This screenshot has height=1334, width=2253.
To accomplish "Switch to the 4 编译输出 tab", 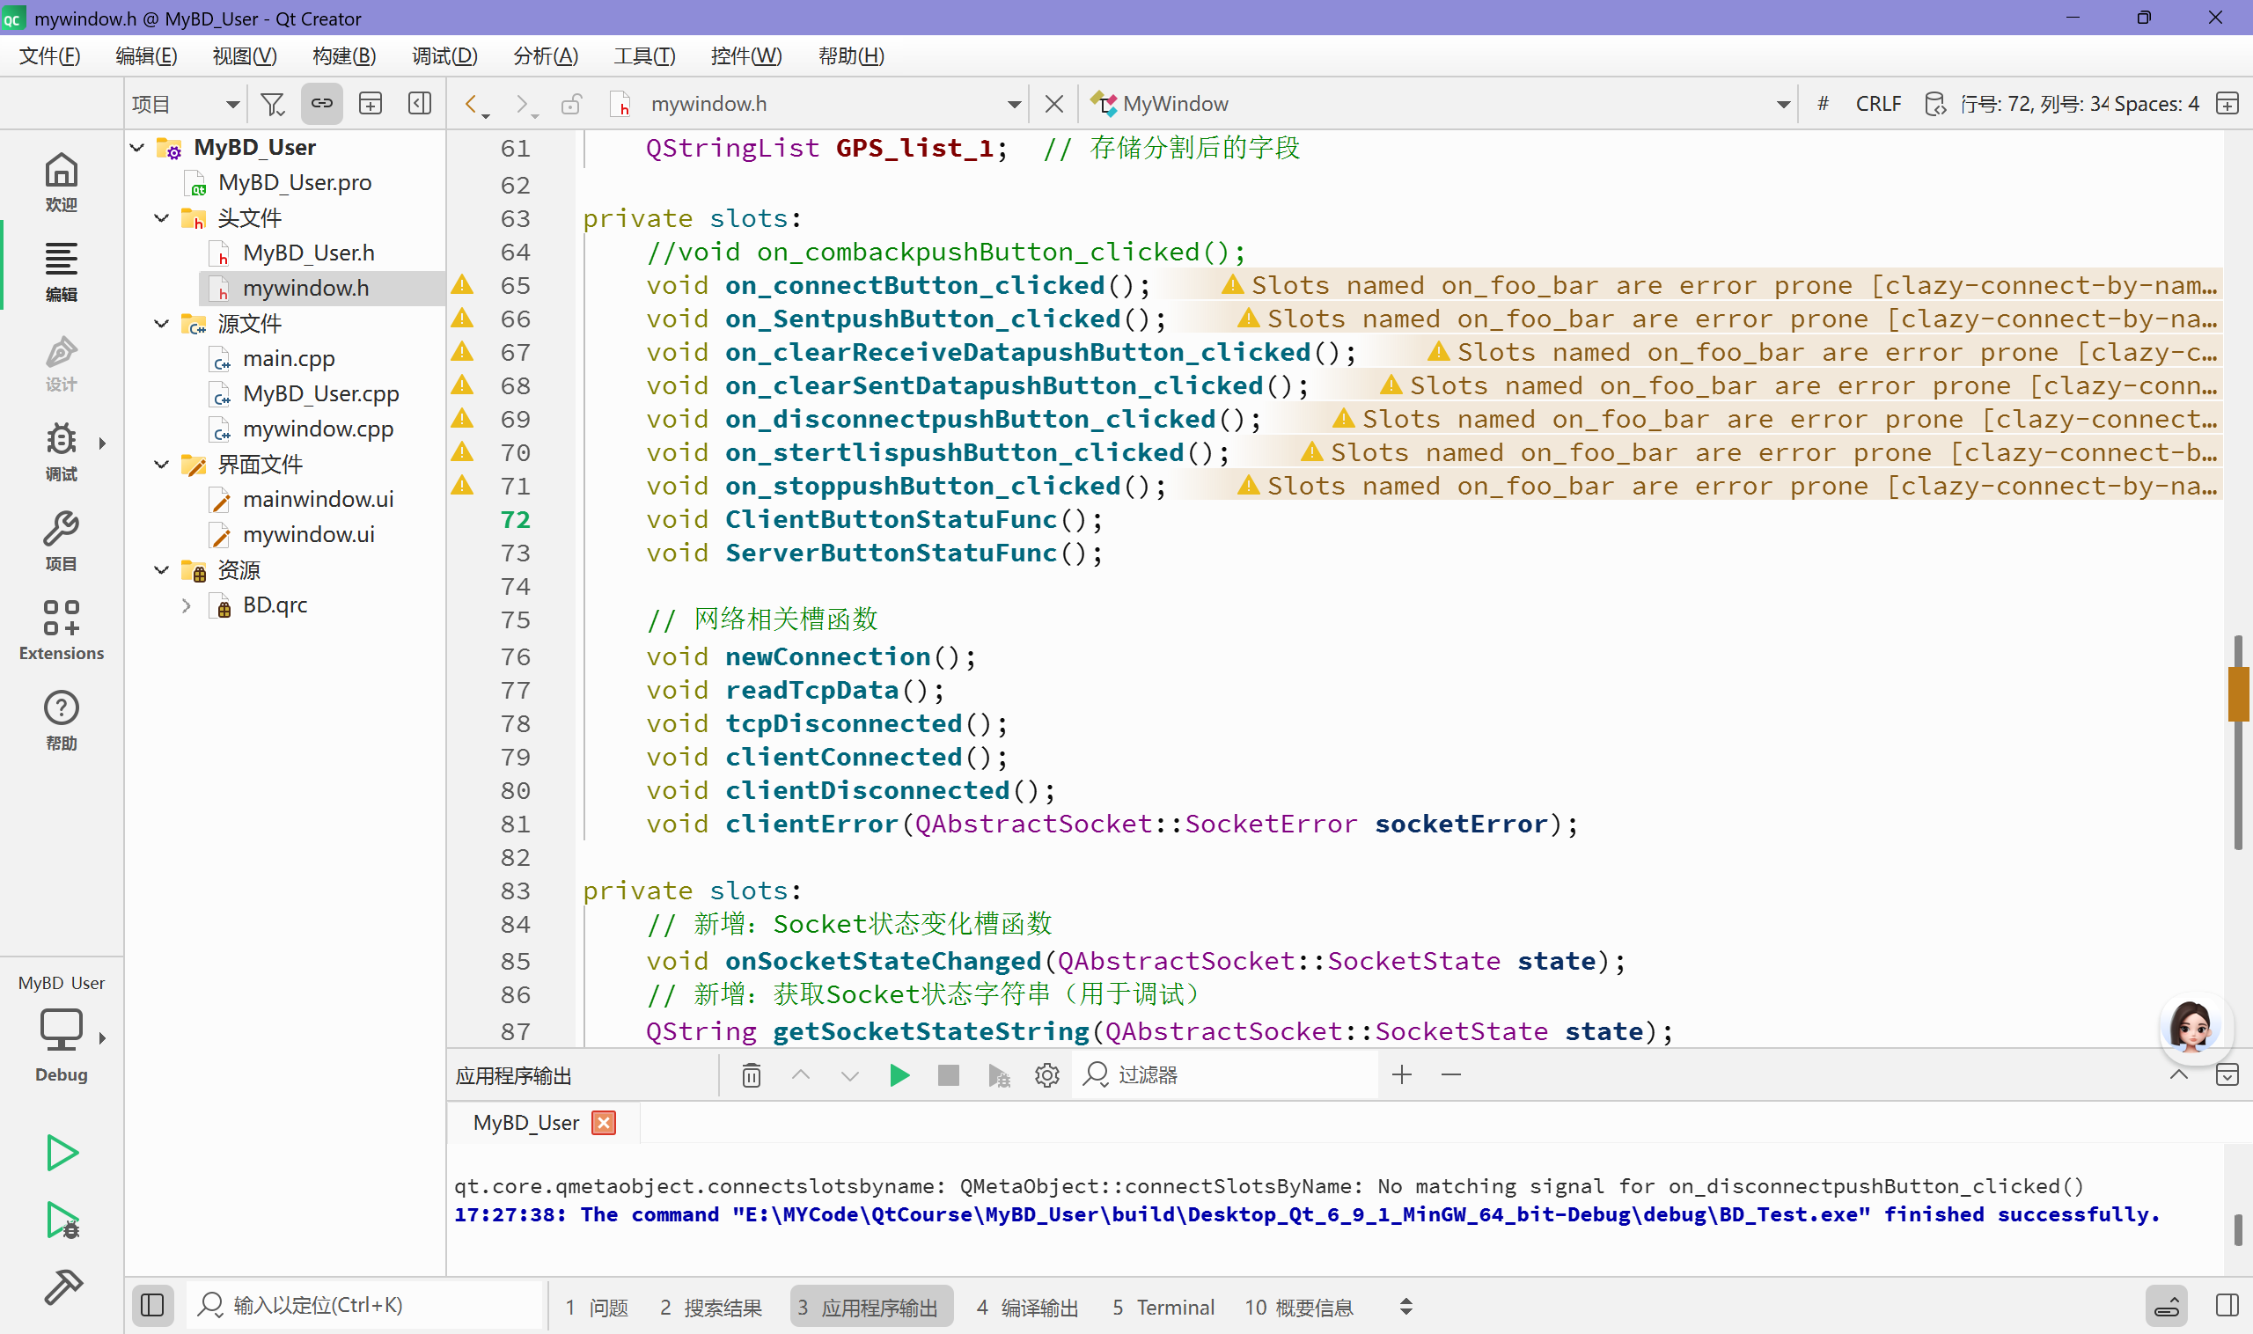I will pos(1027,1307).
